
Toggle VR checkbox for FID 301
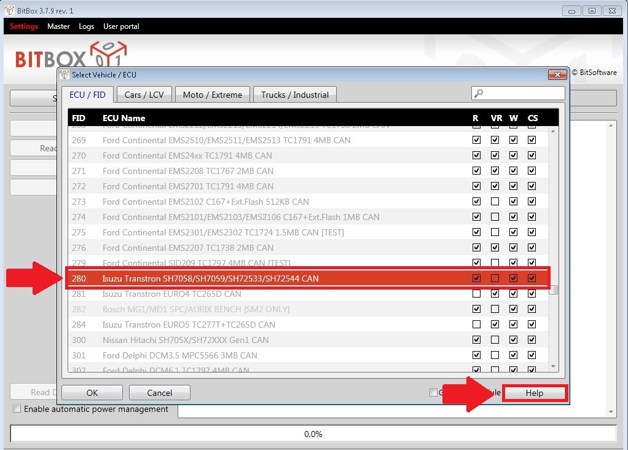(x=495, y=355)
